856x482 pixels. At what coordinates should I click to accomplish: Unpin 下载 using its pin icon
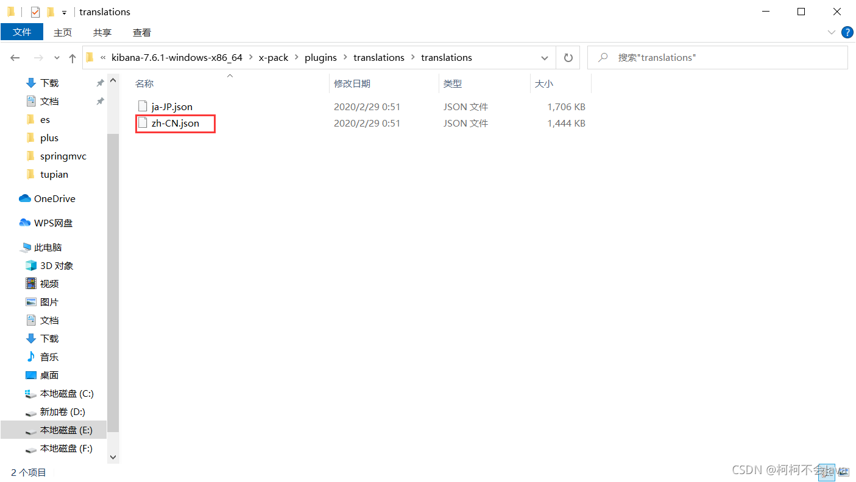pyautogui.click(x=100, y=83)
